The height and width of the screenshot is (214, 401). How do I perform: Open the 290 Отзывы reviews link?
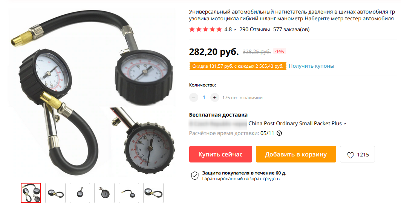point(254,29)
